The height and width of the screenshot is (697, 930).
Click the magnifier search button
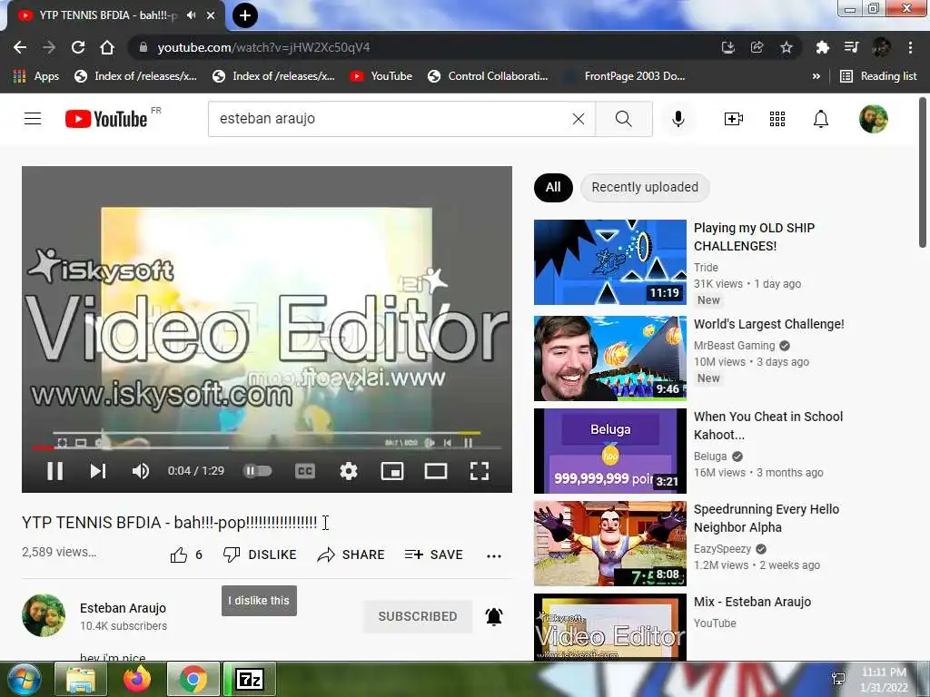(623, 119)
